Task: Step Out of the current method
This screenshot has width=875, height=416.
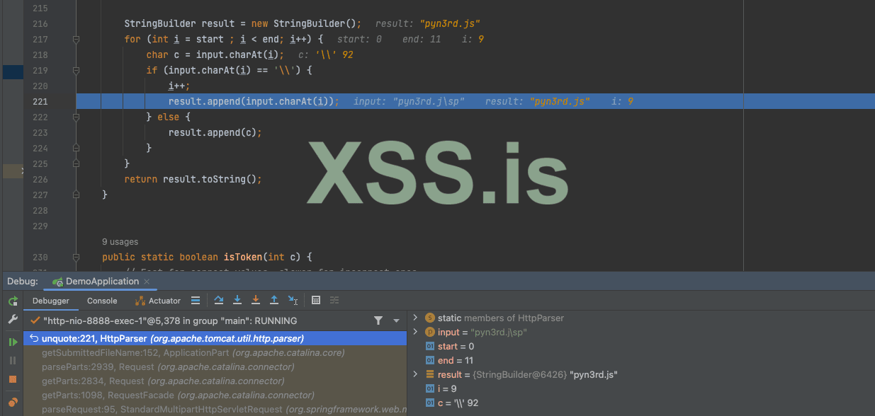Action: pyautogui.click(x=274, y=301)
